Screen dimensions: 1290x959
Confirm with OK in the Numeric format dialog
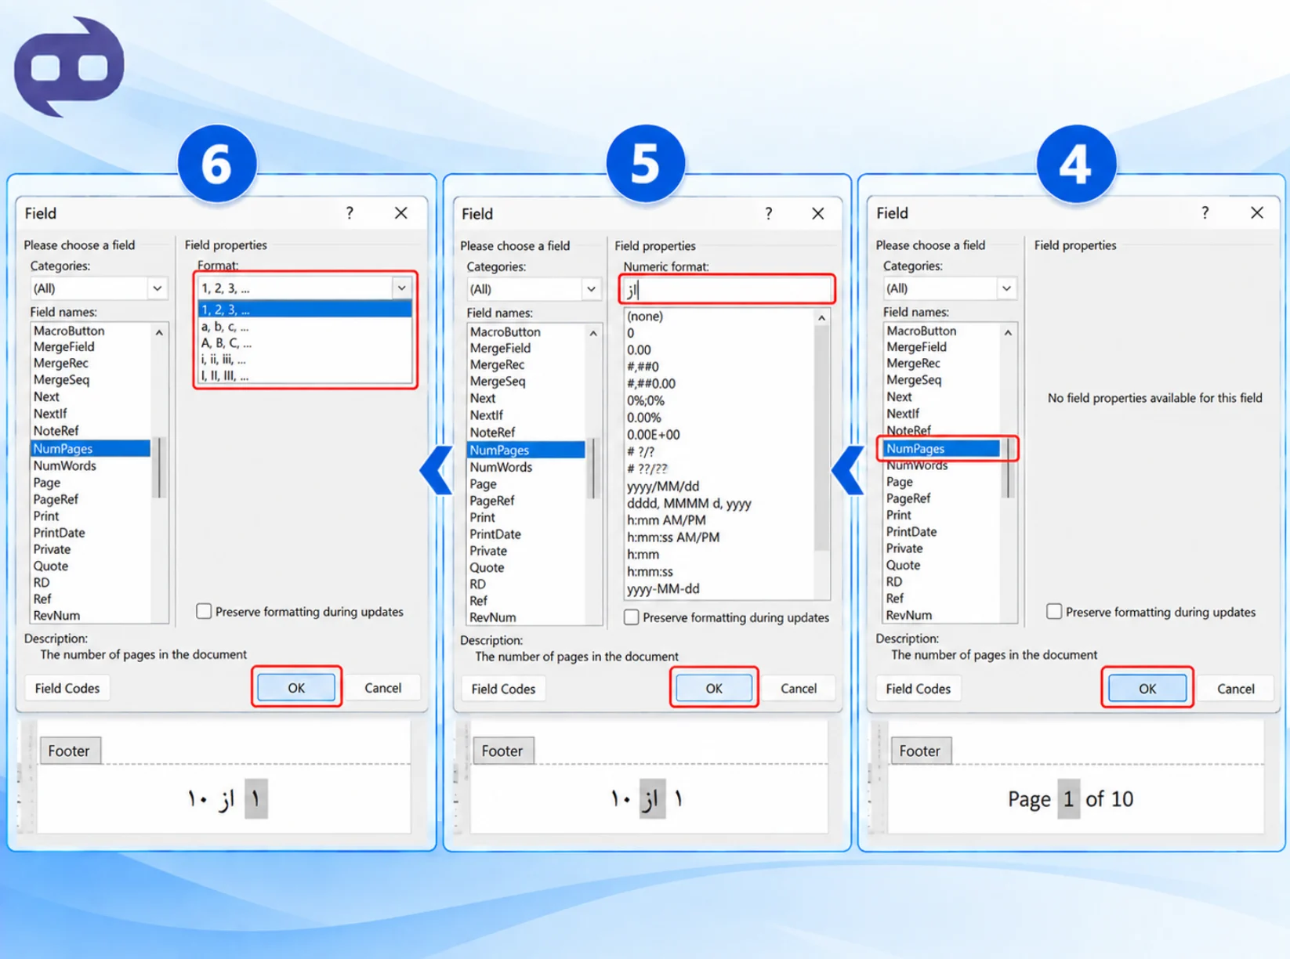(714, 688)
